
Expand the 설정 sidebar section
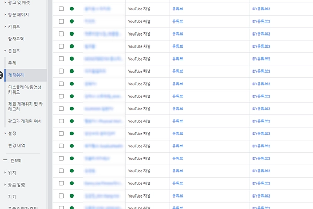click(x=5, y=133)
